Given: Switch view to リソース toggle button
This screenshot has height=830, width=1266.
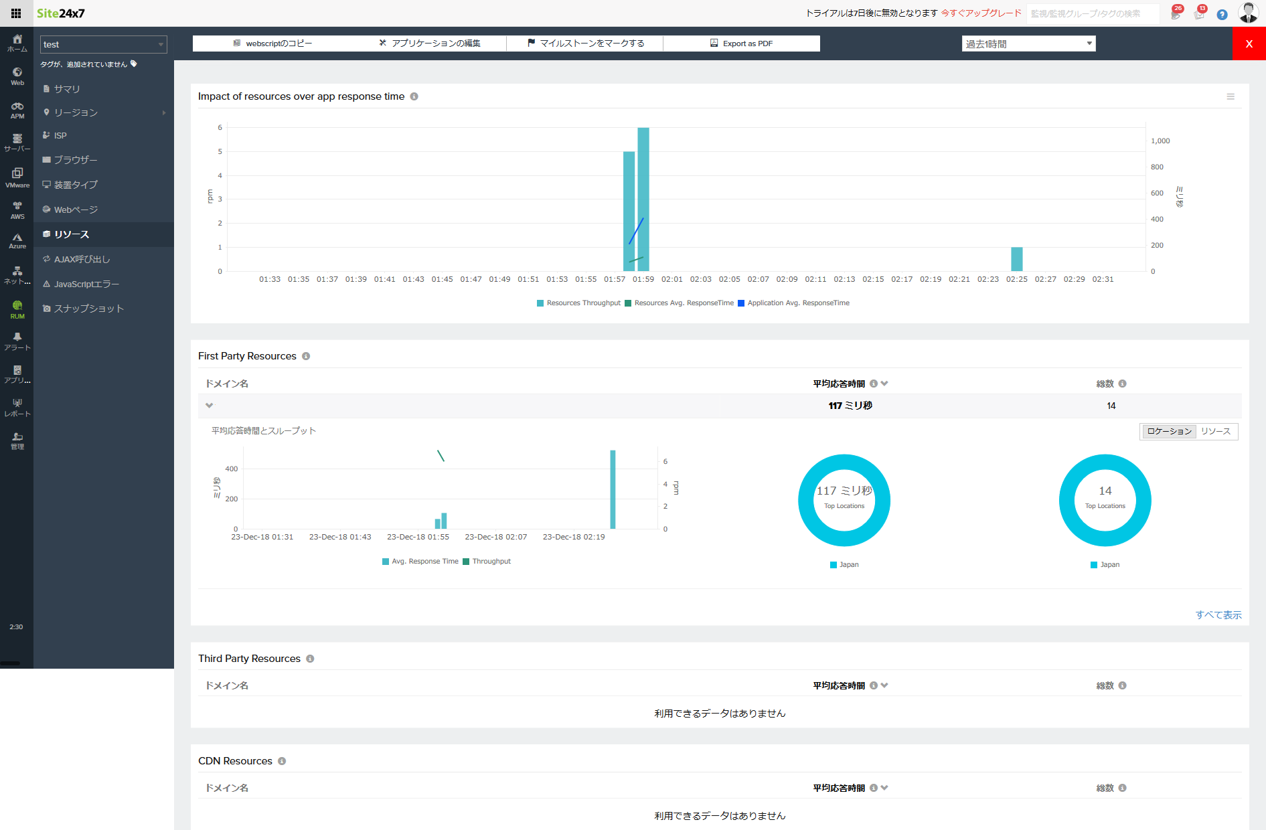Looking at the screenshot, I should [1215, 432].
